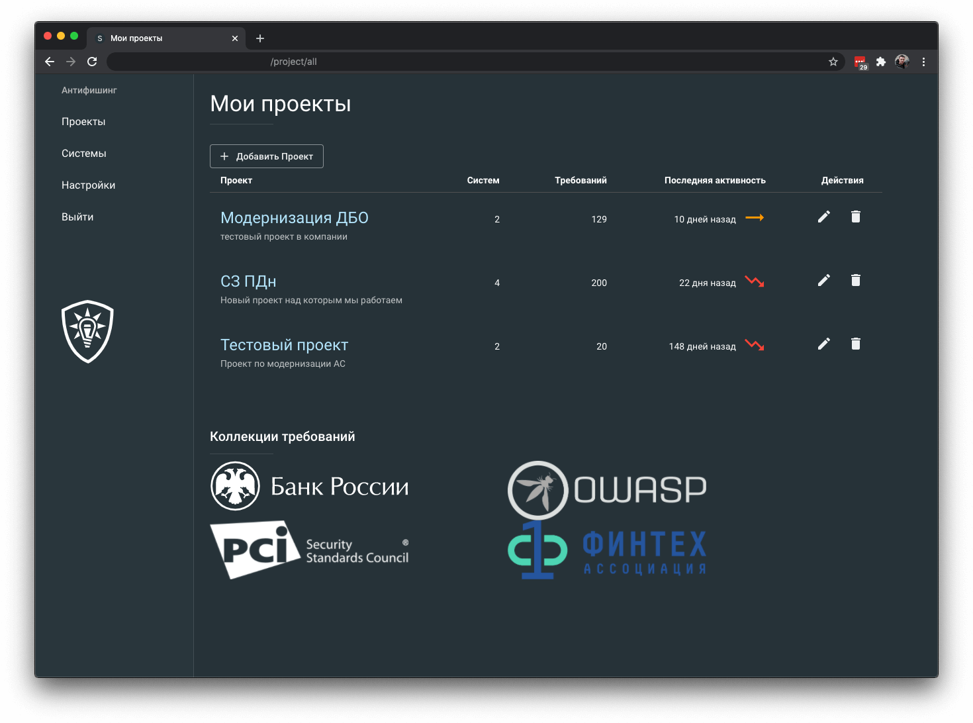Screen dimensions: 973x723
Task: Edit the Тестовый проект entry
Action: (823, 344)
